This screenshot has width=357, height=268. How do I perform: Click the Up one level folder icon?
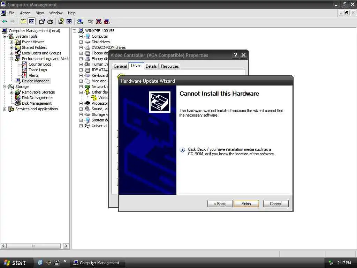point(23,21)
